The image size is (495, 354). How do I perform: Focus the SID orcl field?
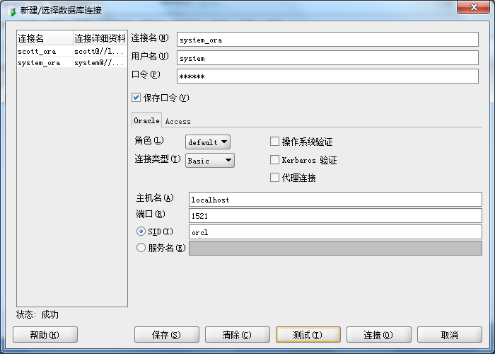(335, 232)
